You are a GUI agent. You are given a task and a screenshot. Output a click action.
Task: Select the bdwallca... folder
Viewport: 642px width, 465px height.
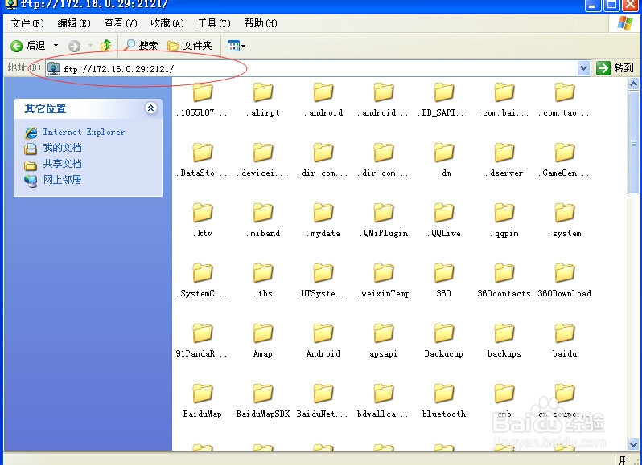tap(383, 402)
